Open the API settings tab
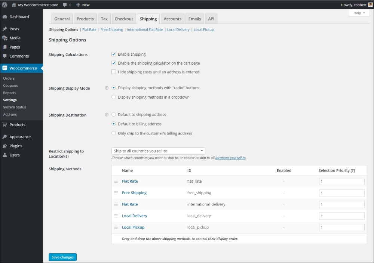The width and height of the screenshot is (374, 263). (x=211, y=19)
